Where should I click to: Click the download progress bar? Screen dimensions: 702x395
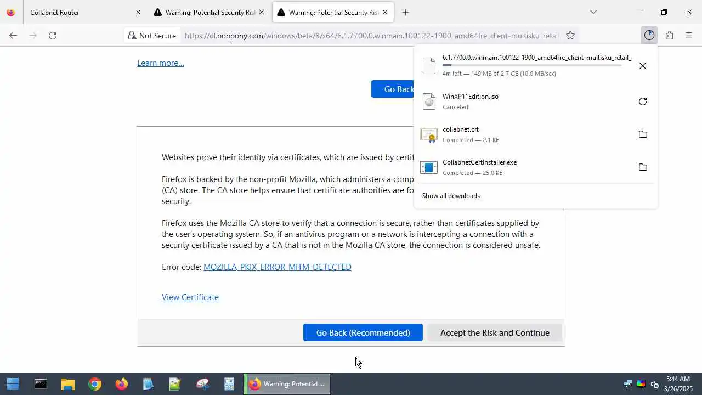532,65
